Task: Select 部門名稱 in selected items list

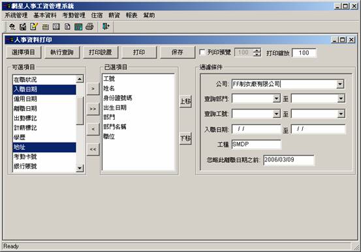Action: tap(138, 127)
